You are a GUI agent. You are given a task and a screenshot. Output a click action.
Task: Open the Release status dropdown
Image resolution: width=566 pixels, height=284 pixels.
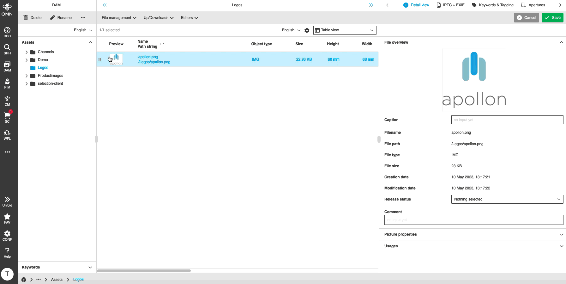click(507, 199)
